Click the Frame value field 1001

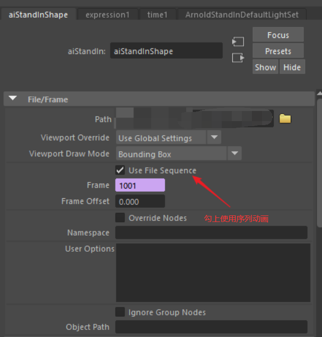(140, 185)
